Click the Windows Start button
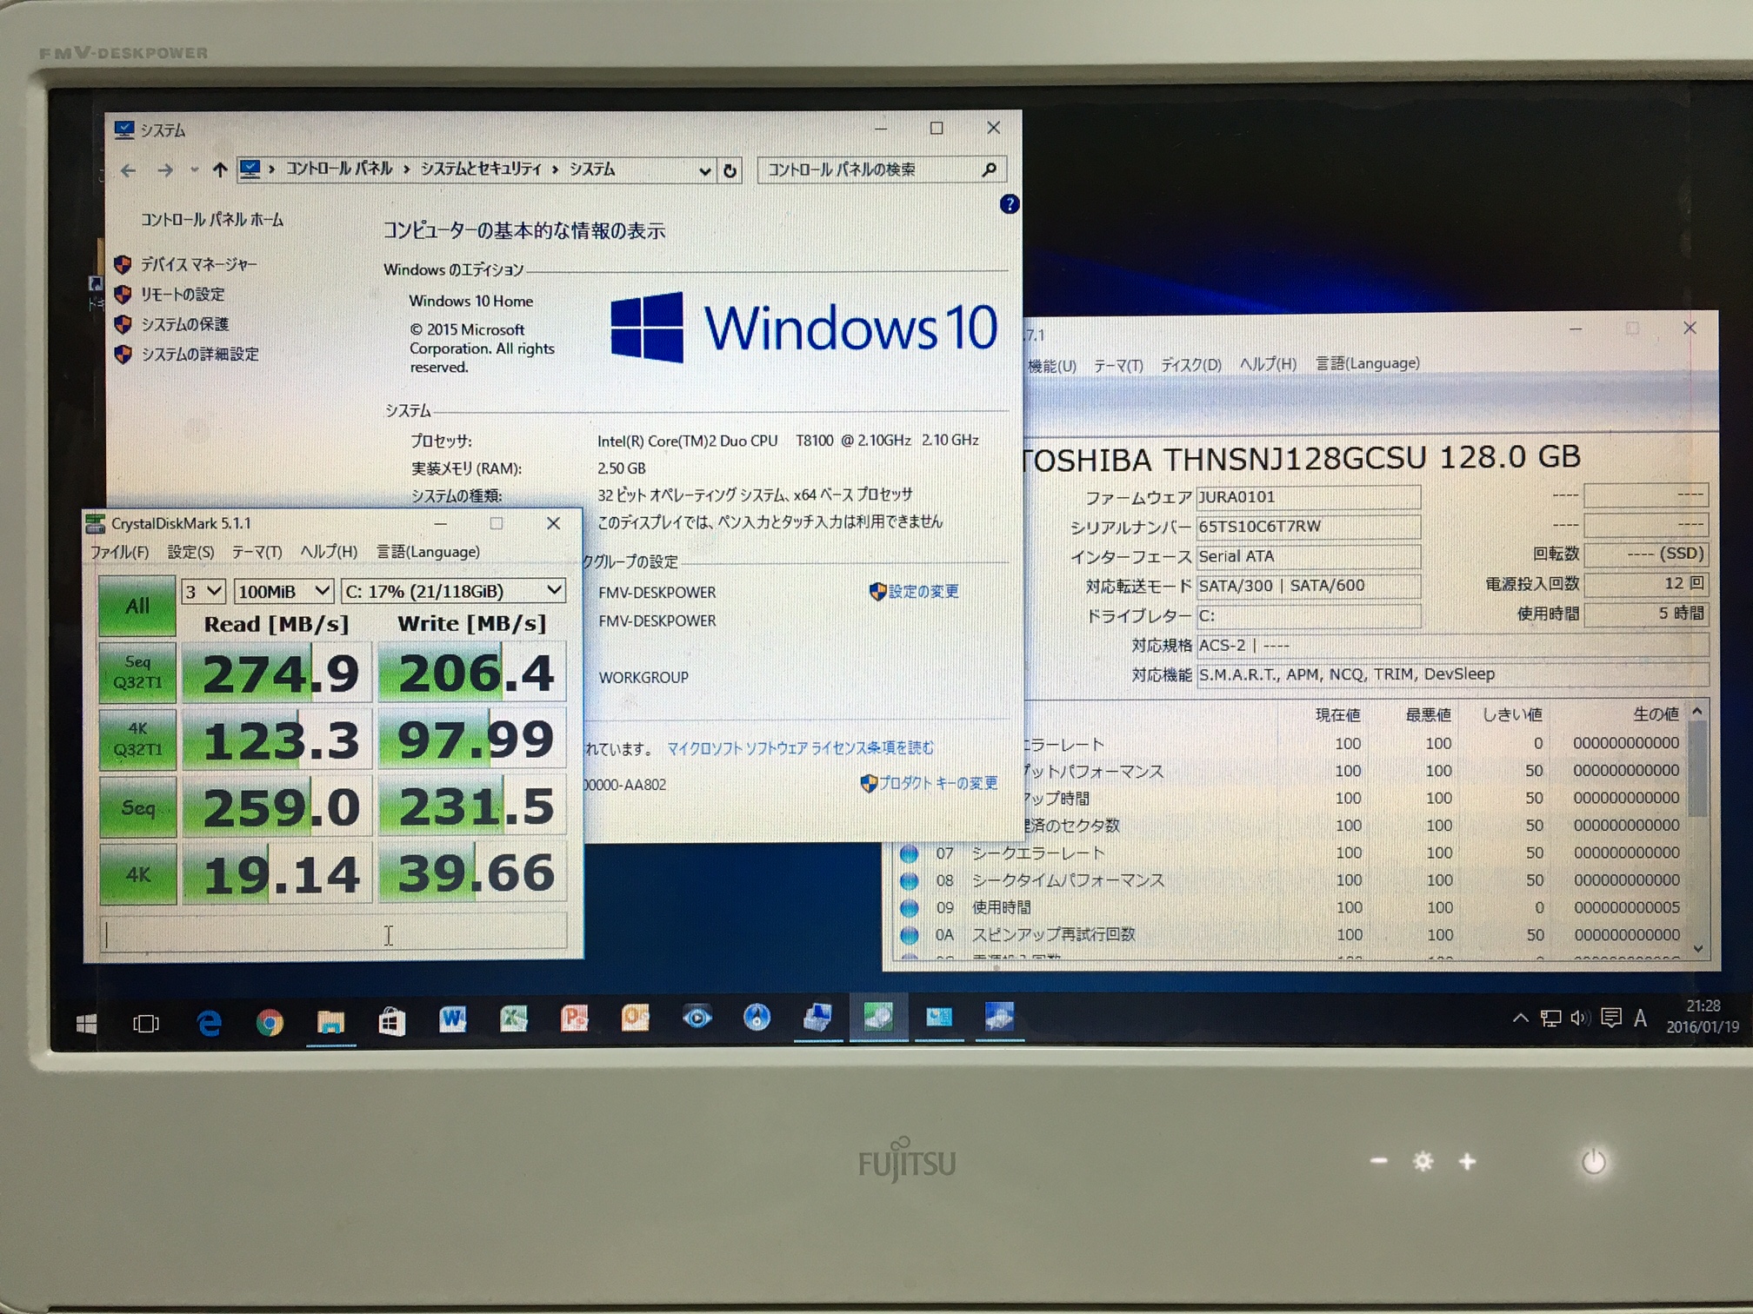 [x=86, y=1025]
